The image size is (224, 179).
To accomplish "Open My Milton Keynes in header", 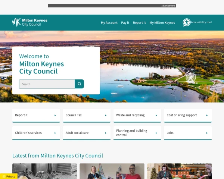I will 162,23.
